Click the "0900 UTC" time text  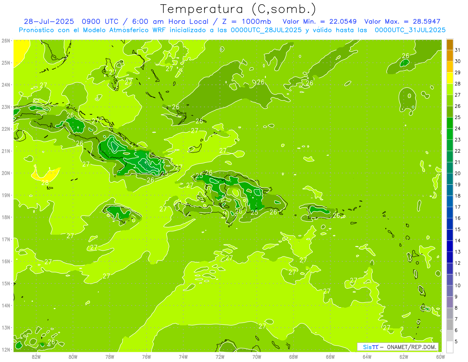pyautogui.click(x=100, y=21)
